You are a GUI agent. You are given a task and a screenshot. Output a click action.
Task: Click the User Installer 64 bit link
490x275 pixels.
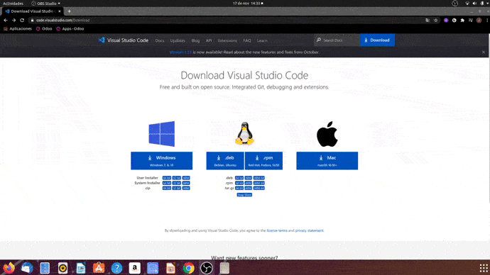click(167, 178)
